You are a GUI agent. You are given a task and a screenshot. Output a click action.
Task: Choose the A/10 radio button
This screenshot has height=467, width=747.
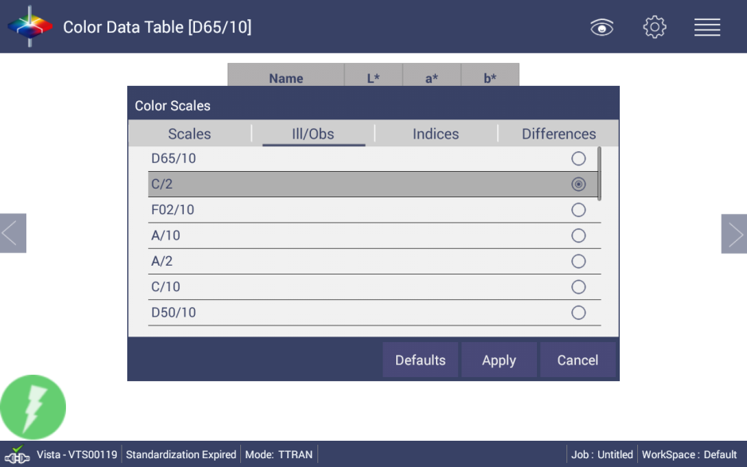pos(578,235)
